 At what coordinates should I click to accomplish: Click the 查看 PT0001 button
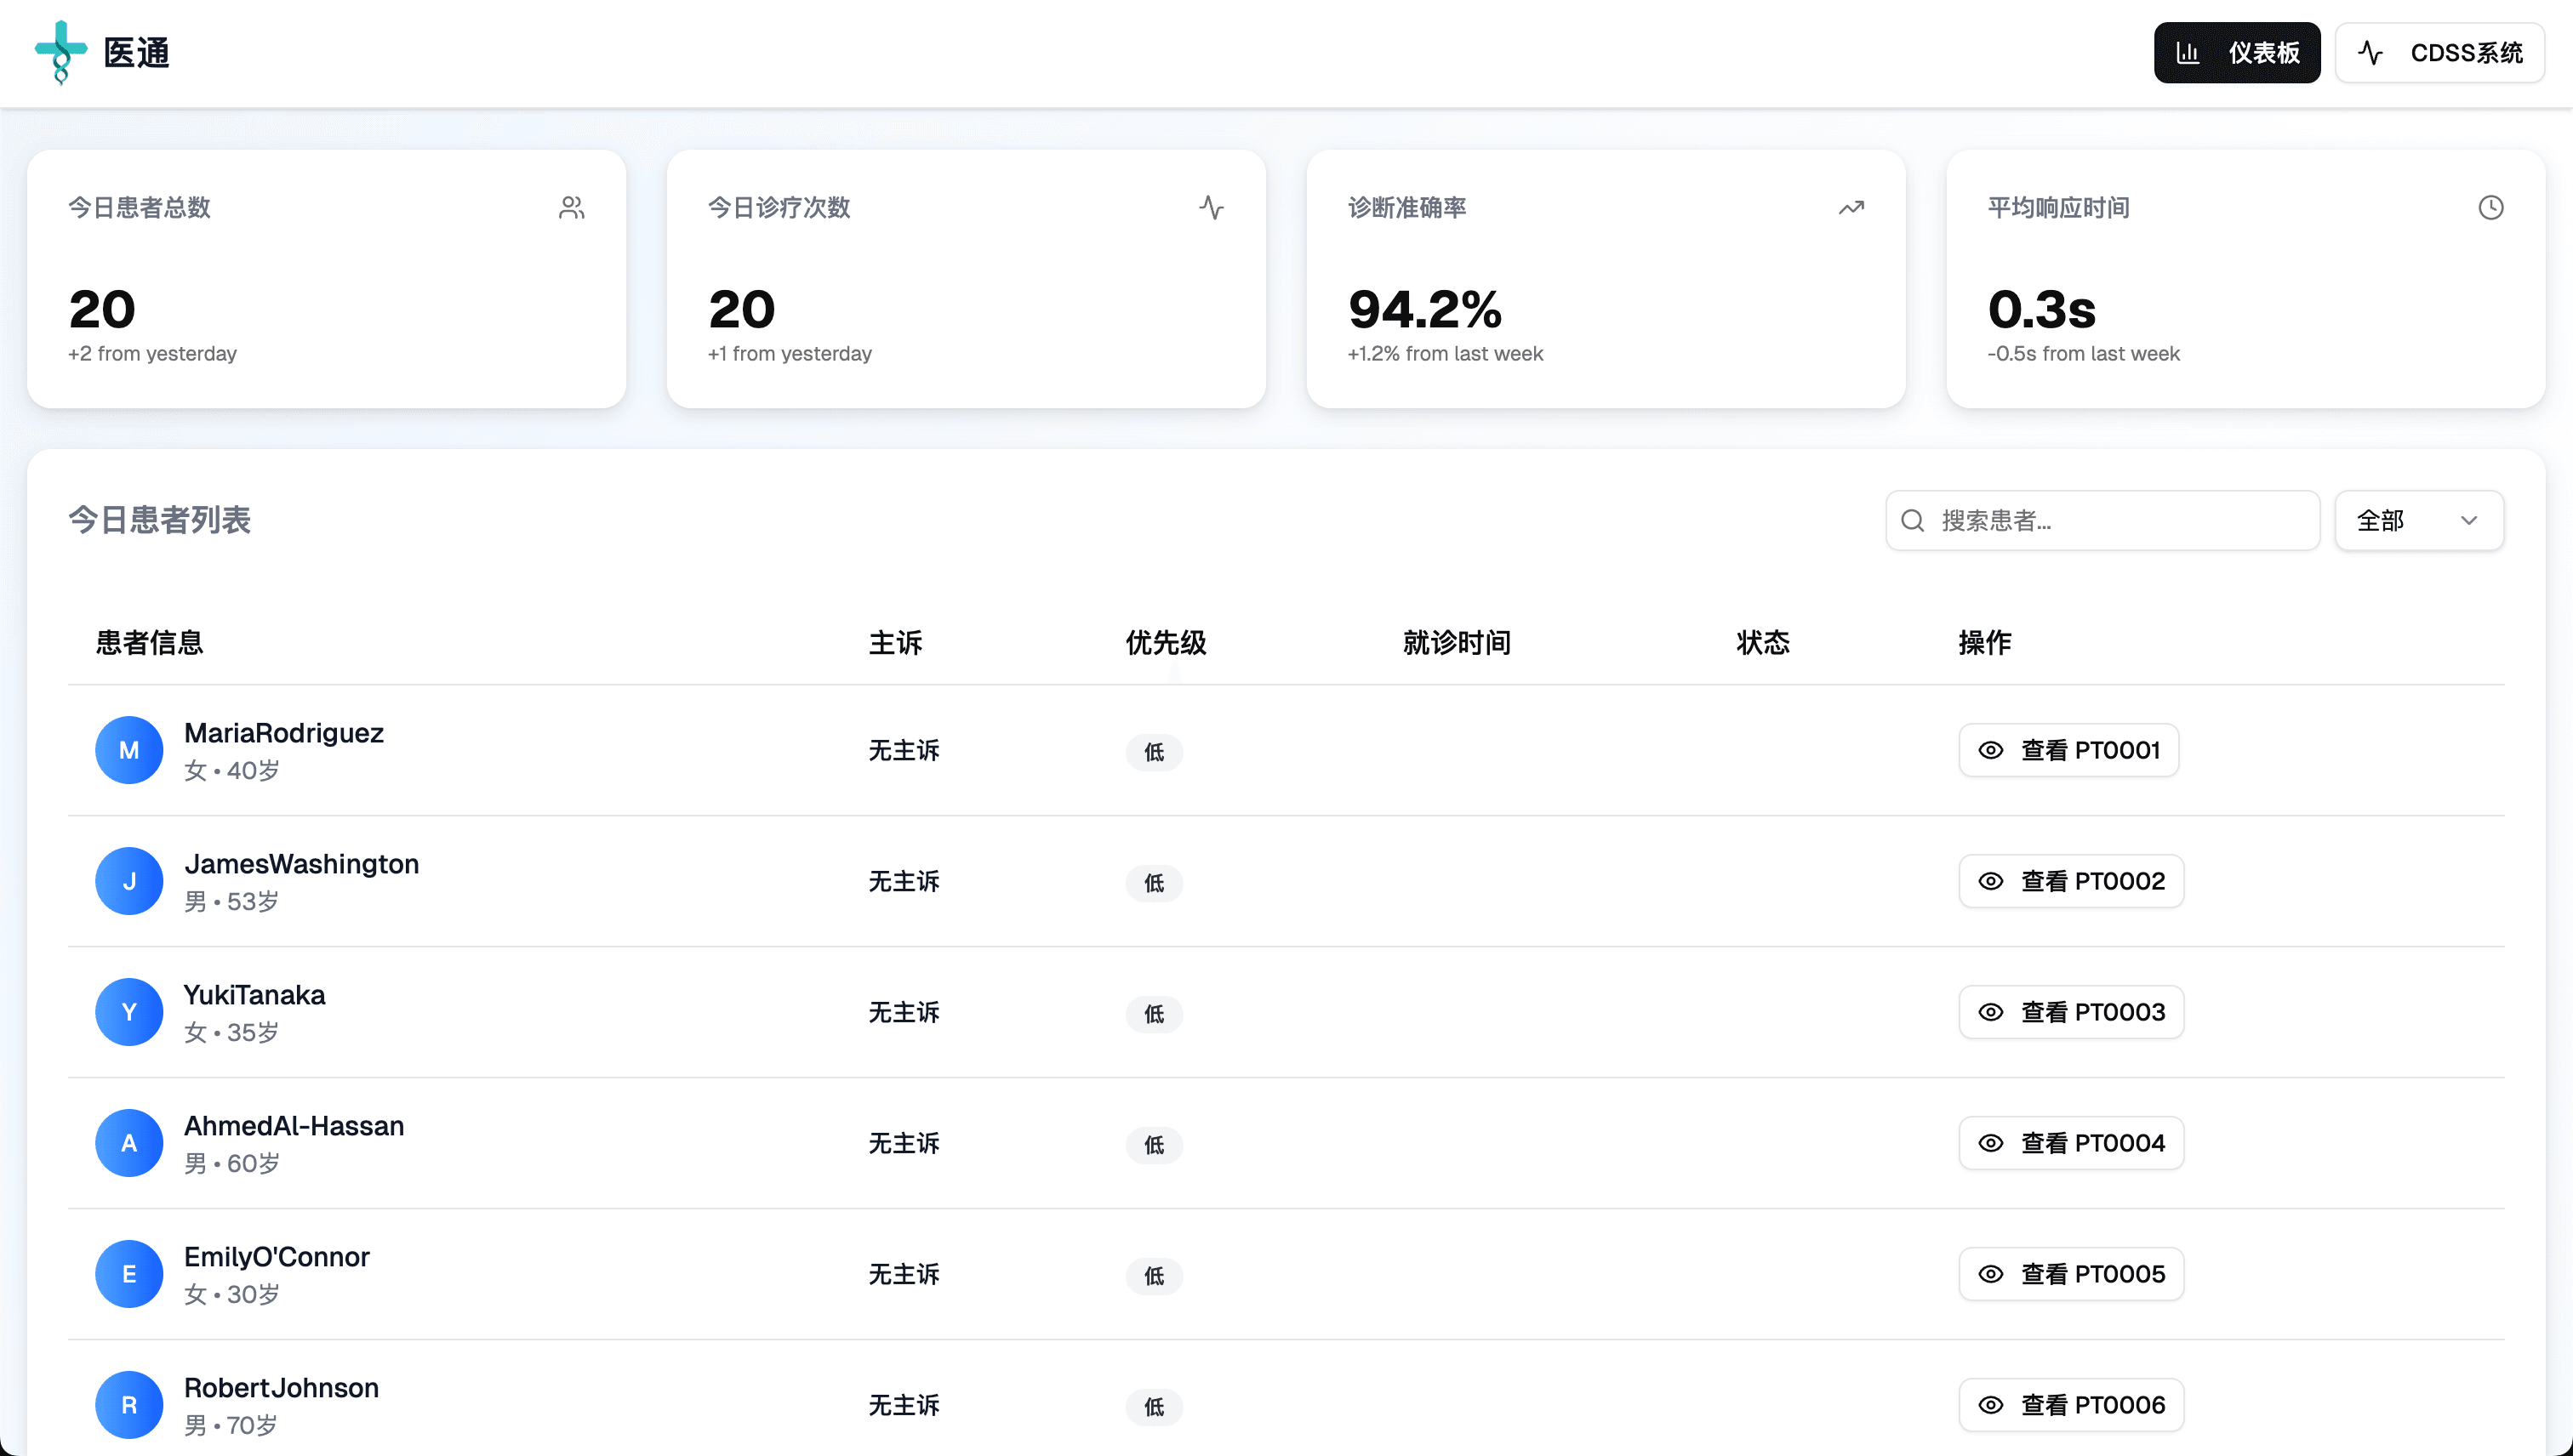[x=2068, y=750]
